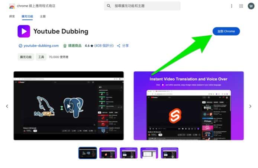This screenshot has height=168, width=258.
Task: Select the fifth carousel thumbnail
Action: pos(170,153)
